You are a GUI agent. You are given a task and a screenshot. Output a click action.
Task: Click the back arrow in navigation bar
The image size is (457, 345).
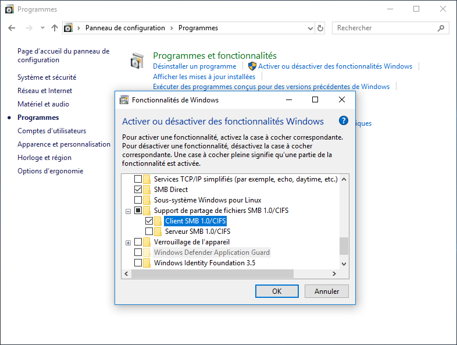(12, 28)
